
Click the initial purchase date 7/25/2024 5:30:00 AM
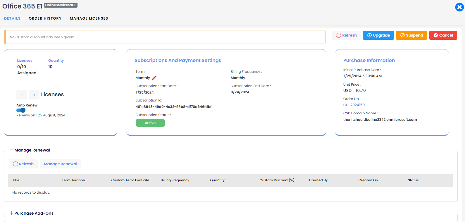click(x=362, y=76)
